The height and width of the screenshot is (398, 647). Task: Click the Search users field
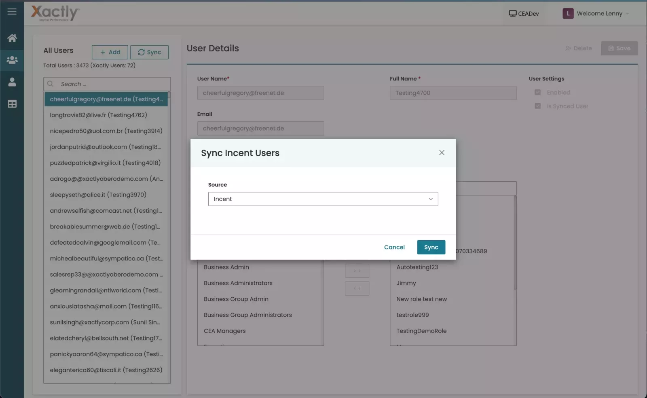click(107, 84)
